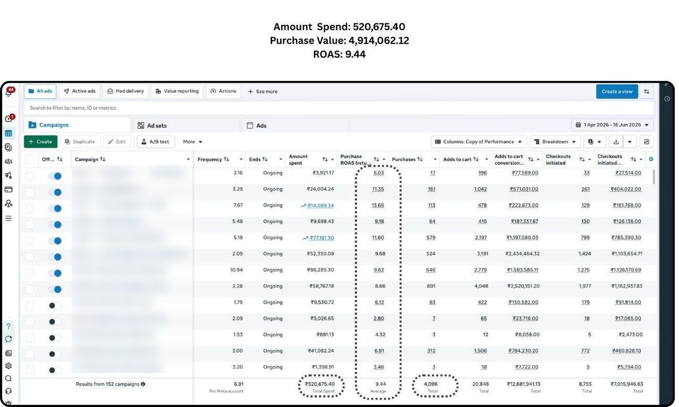Click the export download icon
Screen dimensions: 679x407
pos(616,142)
